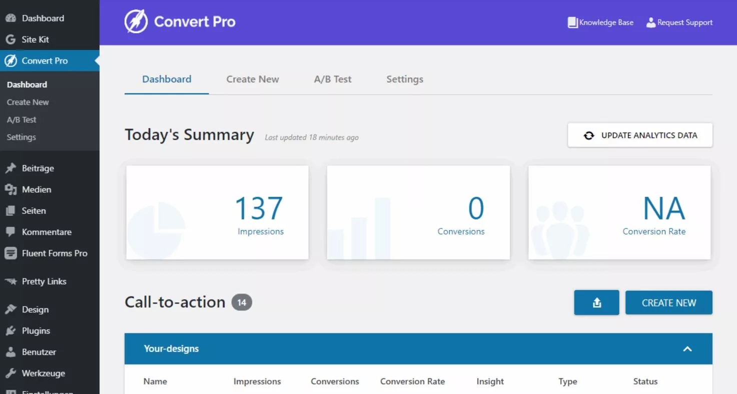Open Benutzer from the admin sidebar
This screenshot has width=737, height=394.
pos(10,352)
